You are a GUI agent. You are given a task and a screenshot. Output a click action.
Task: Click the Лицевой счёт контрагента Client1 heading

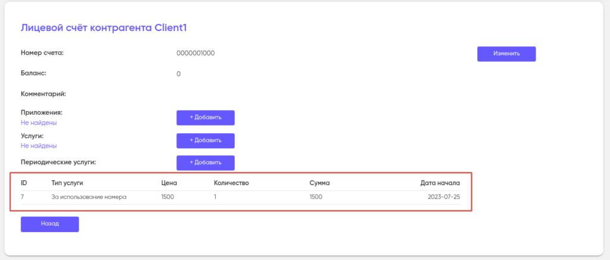tap(104, 27)
